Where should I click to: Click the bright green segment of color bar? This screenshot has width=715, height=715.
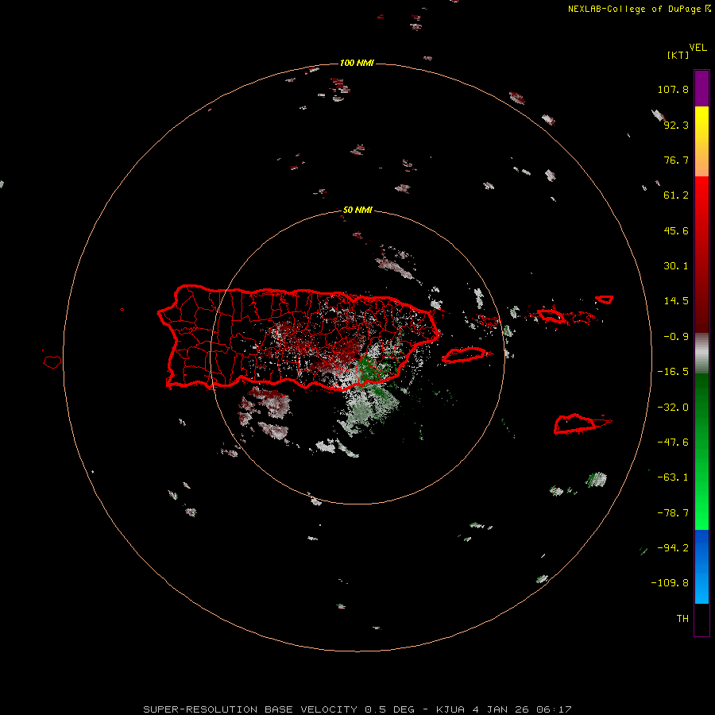701,451
